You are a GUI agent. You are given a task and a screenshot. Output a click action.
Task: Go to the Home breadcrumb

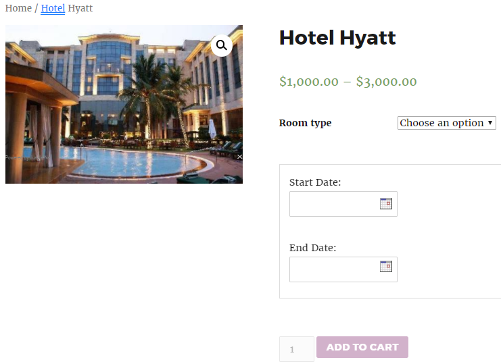pos(18,8)
